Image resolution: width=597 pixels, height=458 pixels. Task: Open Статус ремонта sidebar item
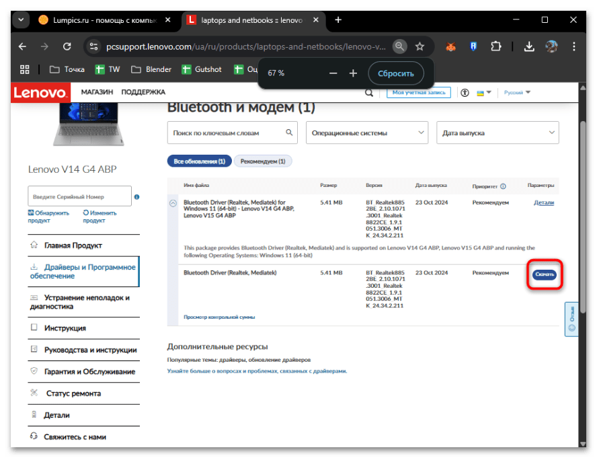click(84, 393)
